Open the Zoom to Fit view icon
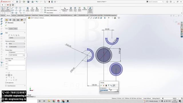This screenshot has width=183, height=103. coord(89,18)
